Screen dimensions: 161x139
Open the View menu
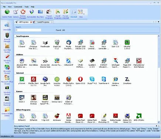(10, 7)
